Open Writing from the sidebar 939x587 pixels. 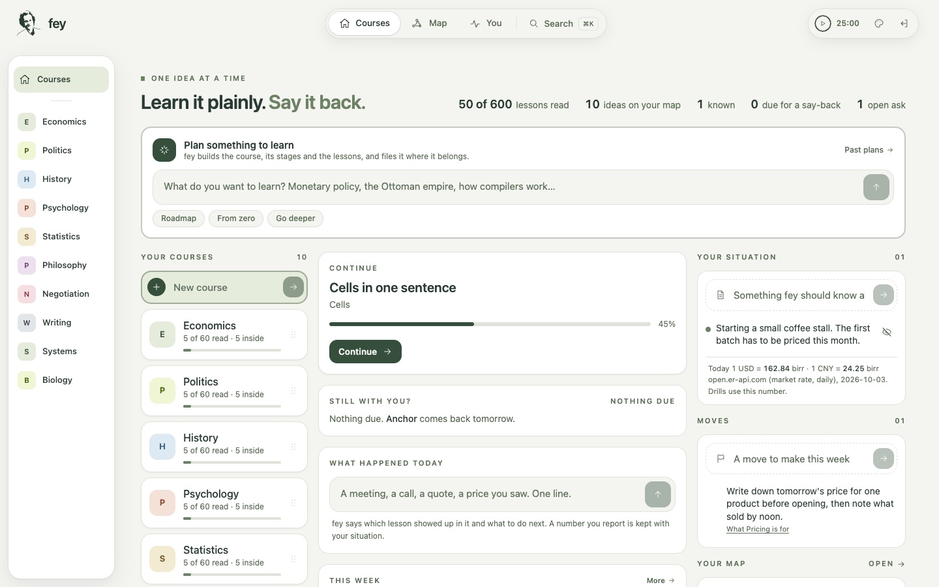click(61, 323)
